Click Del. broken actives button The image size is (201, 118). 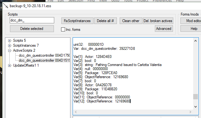click(158, 21)
